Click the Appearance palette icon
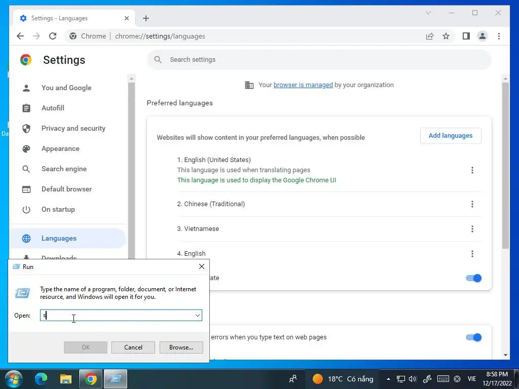 coord(26,149)
